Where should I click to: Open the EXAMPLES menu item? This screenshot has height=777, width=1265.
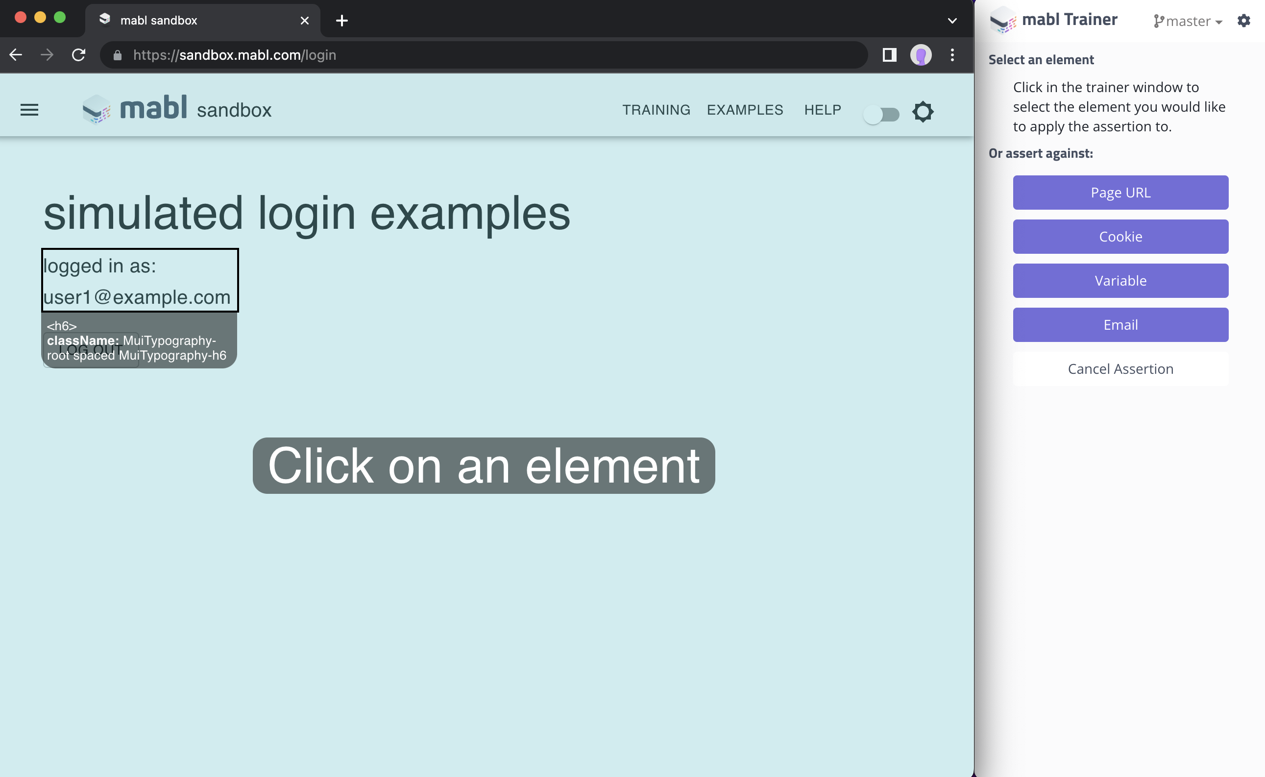(x=745, y=110)
